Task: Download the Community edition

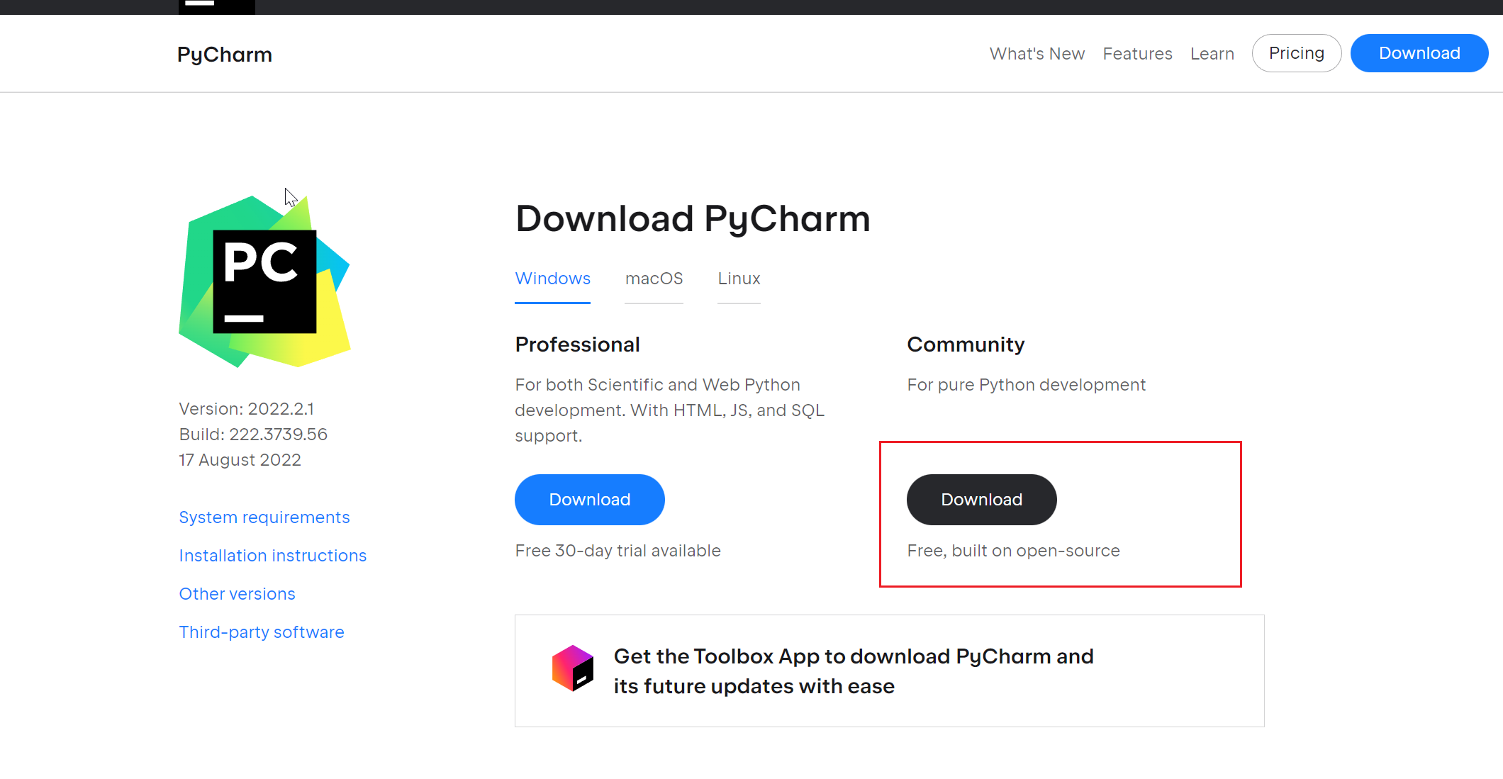Action: point(981,500)
